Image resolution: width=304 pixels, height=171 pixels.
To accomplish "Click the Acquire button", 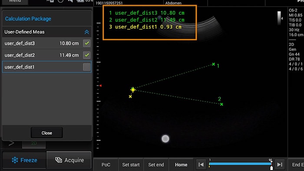I will pos(69,160).
